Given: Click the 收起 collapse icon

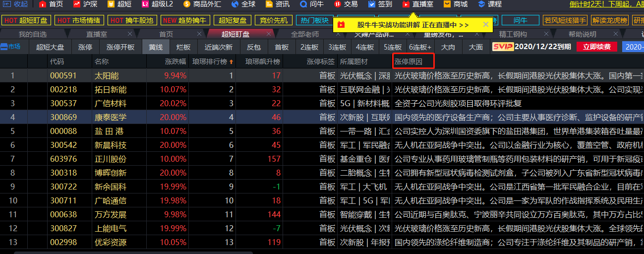Looking at the screenshot, I should pos(6,4).
